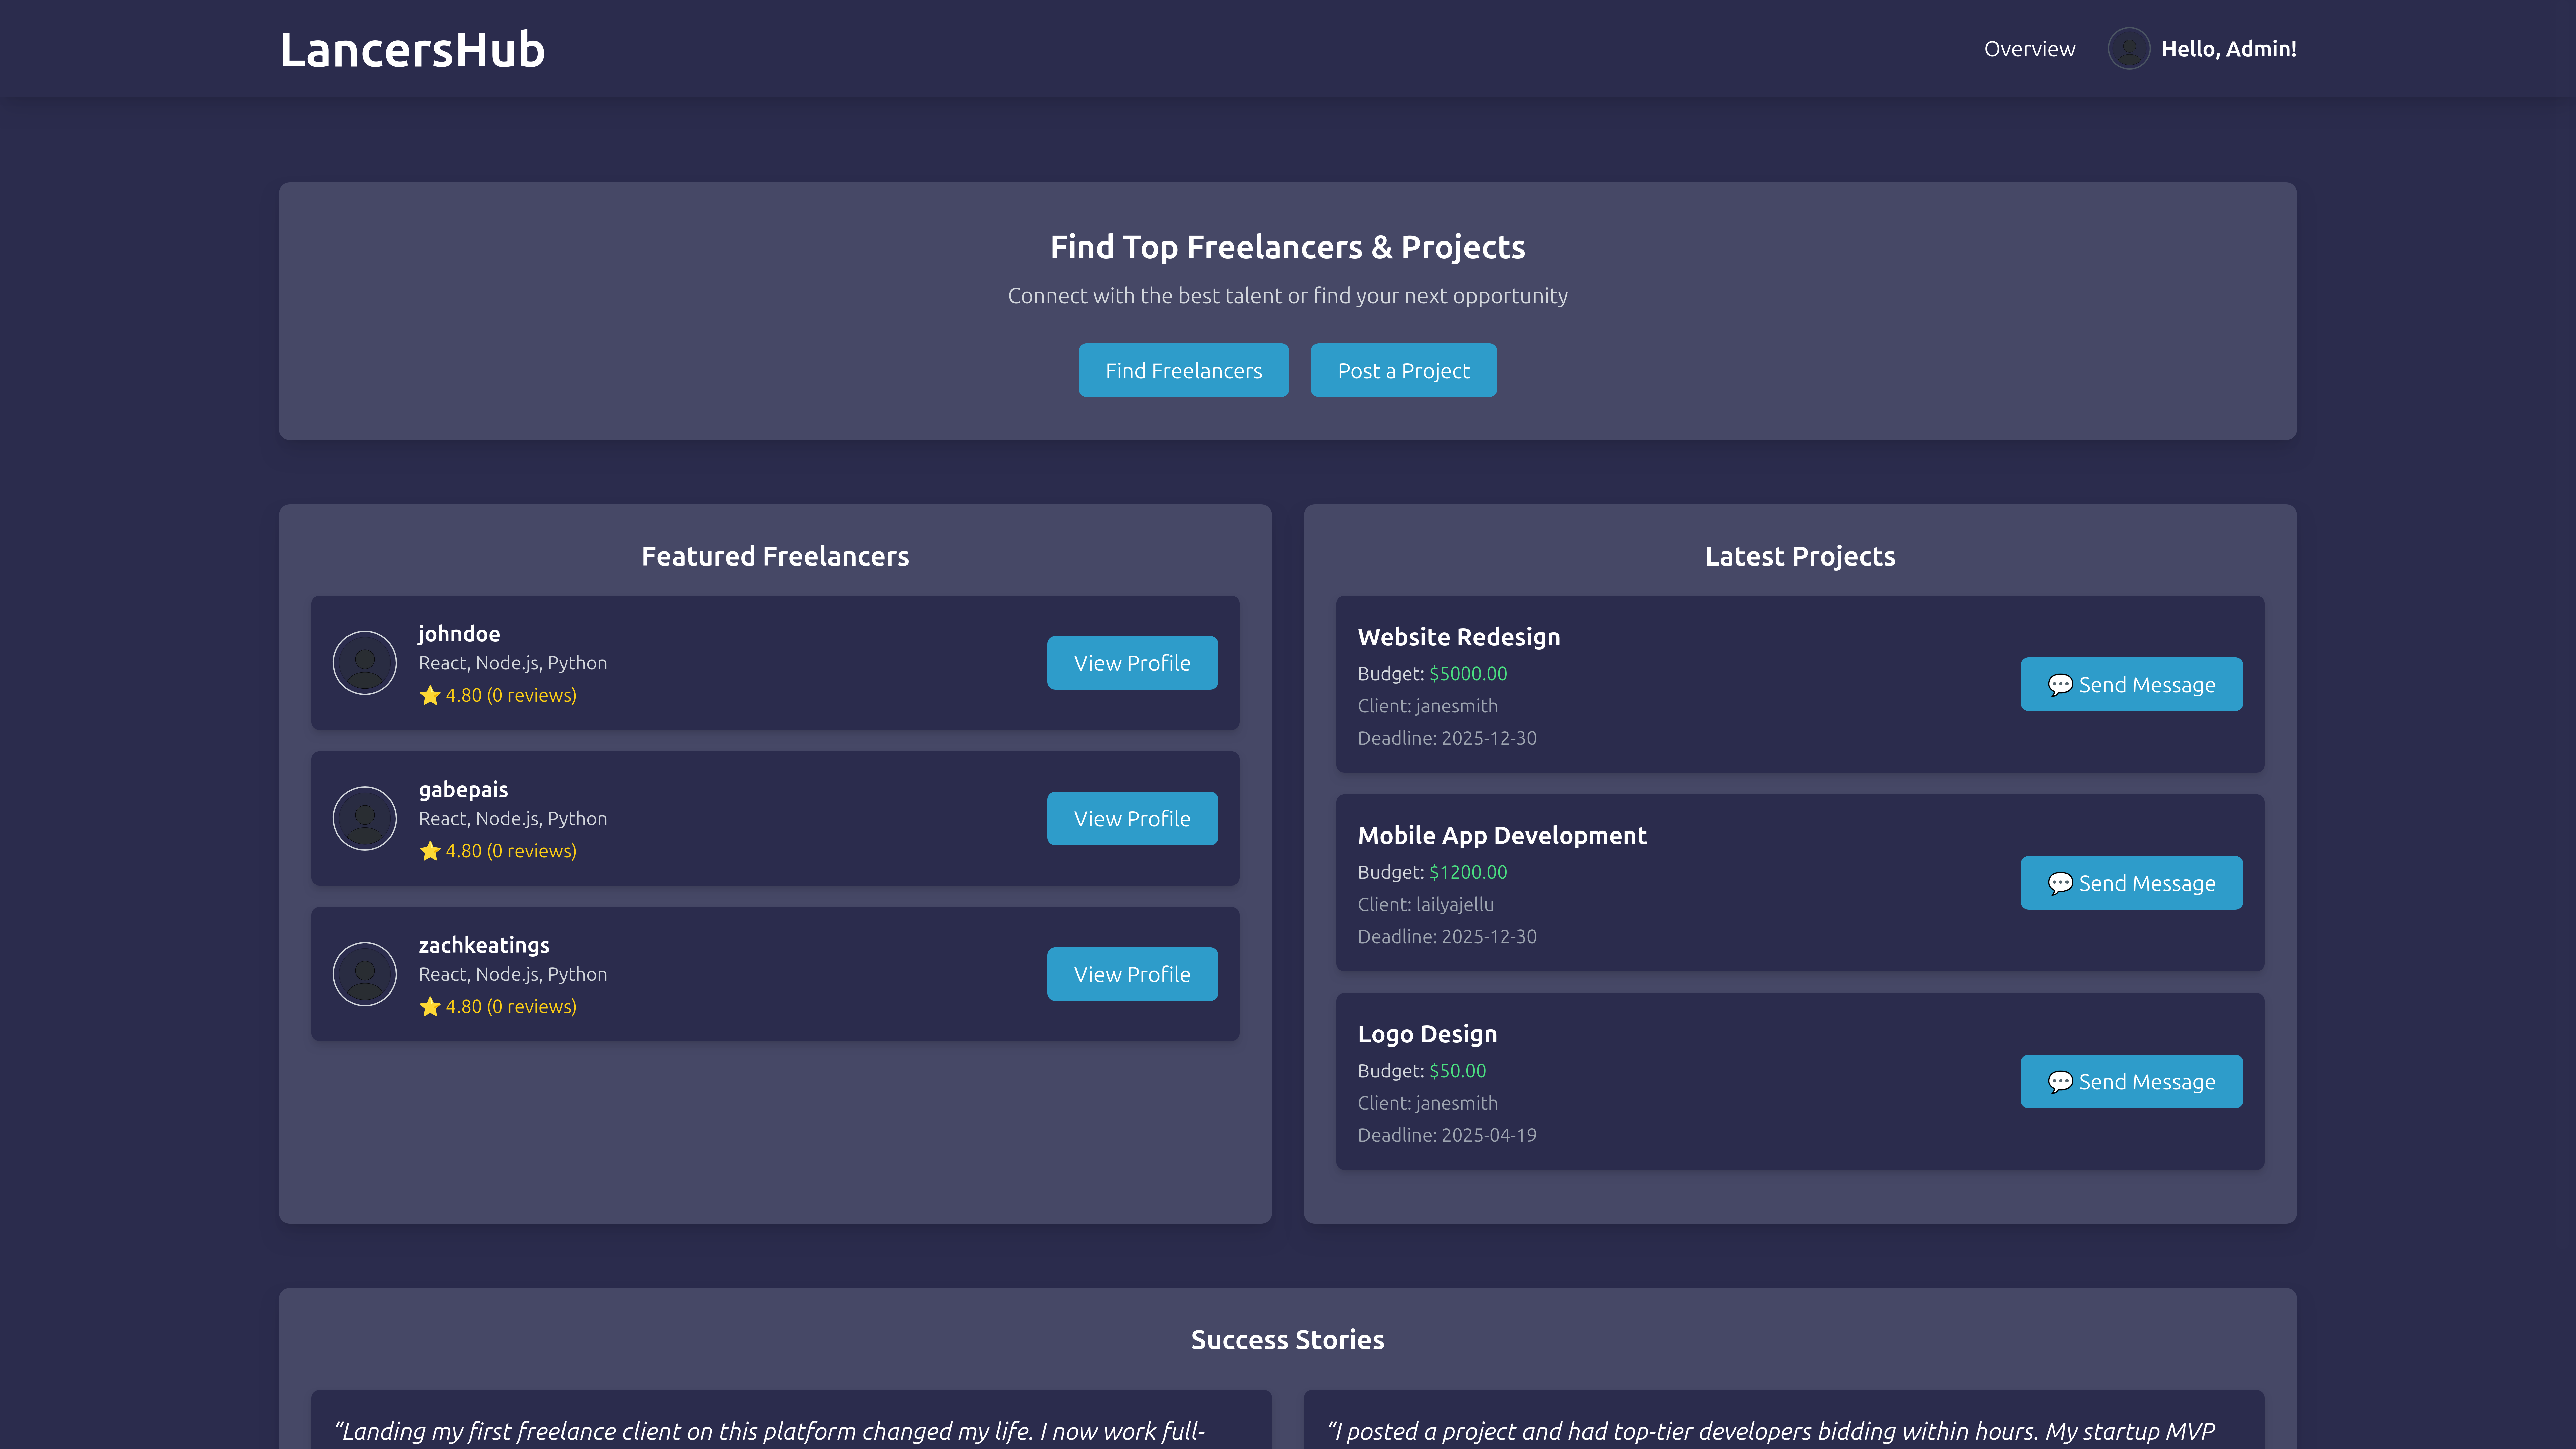Click the Featured Freelancers heading
This screenshot has width=2576, height=1449.
pos(775,556)
